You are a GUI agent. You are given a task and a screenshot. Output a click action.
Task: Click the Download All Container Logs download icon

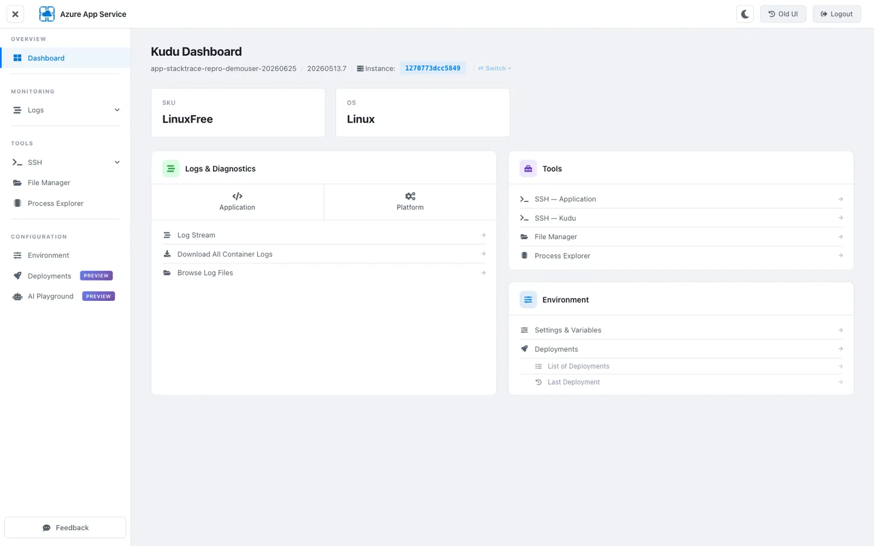point(167,254)
